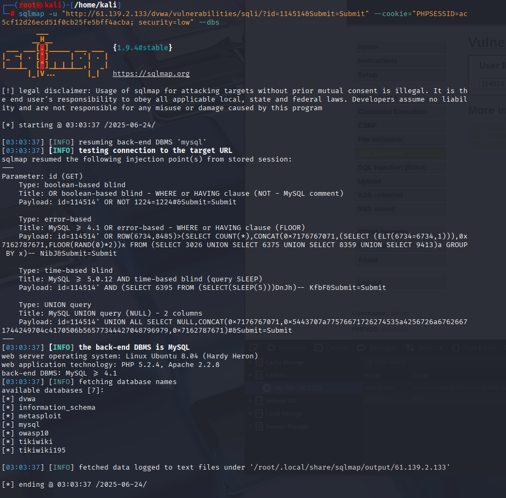
Task: Select the Cache Storage tree row
Action: pyautogui.click(x=303, y=362)
